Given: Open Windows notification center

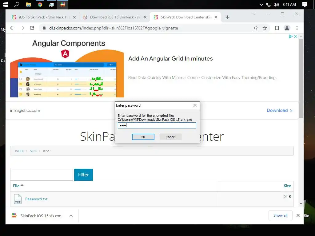Looking at the screenshot, I should coord(305,5).
